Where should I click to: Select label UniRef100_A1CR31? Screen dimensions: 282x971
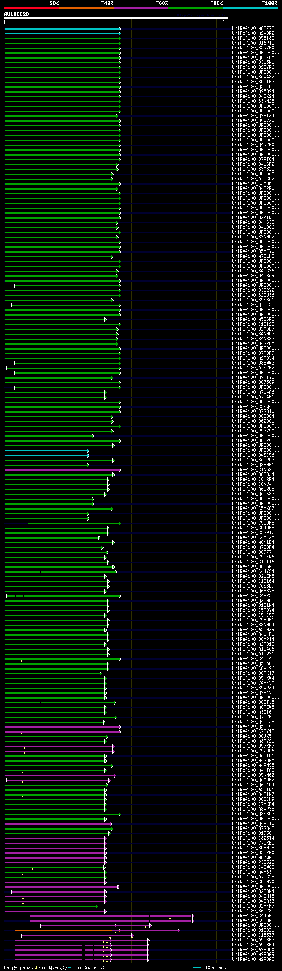click(x=253, y=654)
